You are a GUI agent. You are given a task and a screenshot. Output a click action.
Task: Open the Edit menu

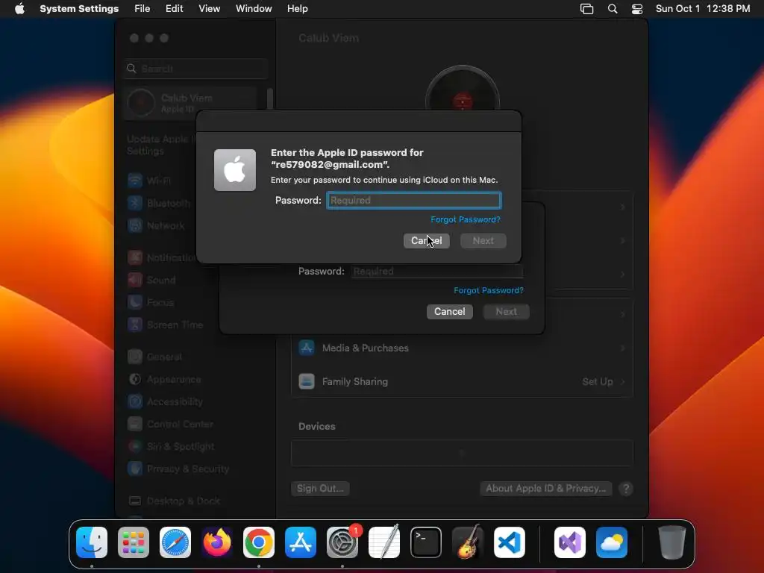tap(175, 9)
